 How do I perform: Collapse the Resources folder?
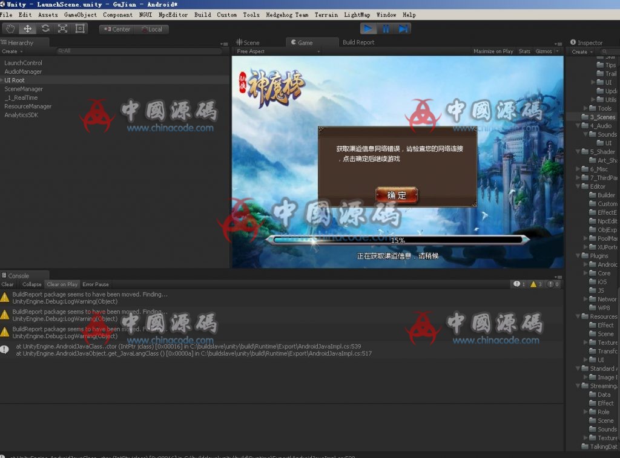(x=578, y=316)
